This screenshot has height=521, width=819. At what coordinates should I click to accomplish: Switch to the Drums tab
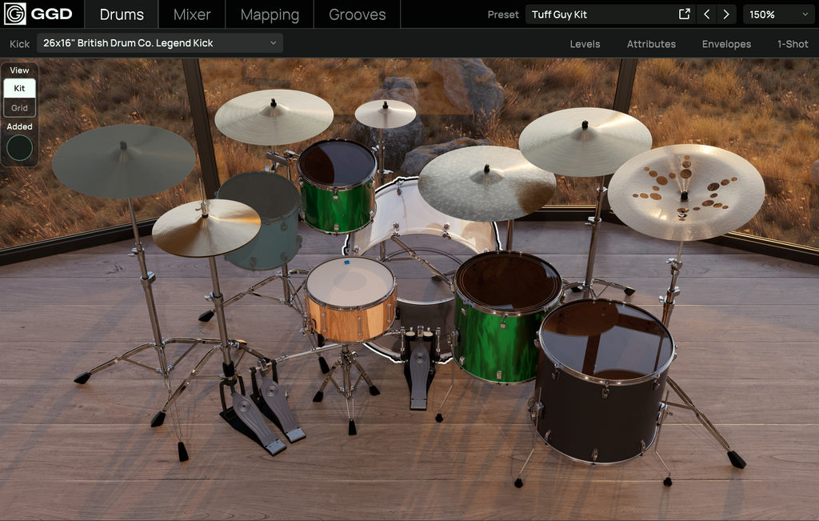coord(122,14)
